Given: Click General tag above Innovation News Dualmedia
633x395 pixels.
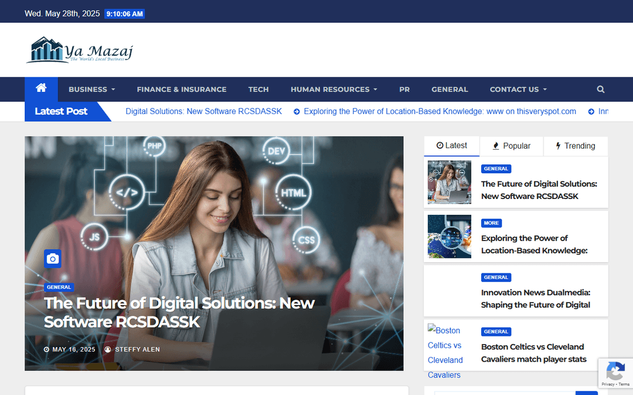Looking at the screenshot, I should (496, 277).
